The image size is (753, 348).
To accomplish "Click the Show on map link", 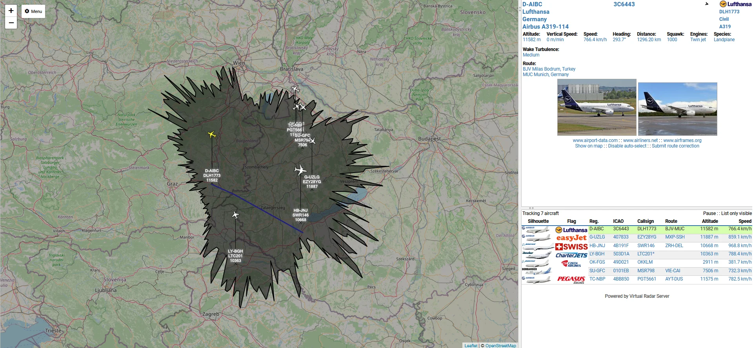I will tap(589, 146).
